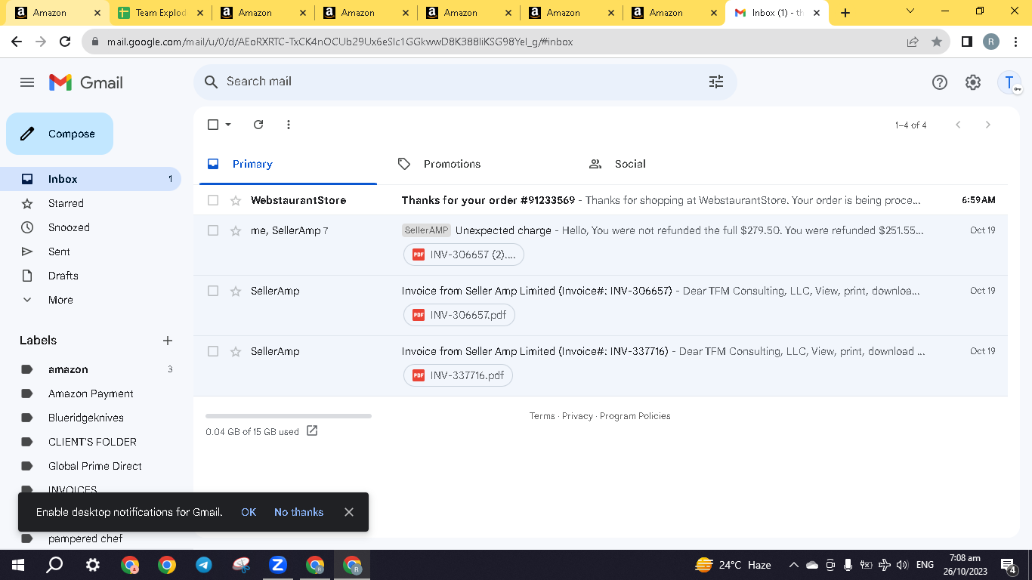Star the INV-337716 invoice email
The height and width of the screenshot is (580, 1032).
point(236,351)
